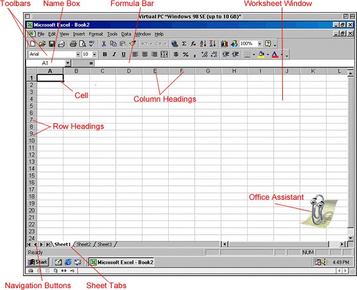This screenshot has height=290, width=357.
Task: Expand the Name Box dropdown arrow
Action: (x=67, y=63)
